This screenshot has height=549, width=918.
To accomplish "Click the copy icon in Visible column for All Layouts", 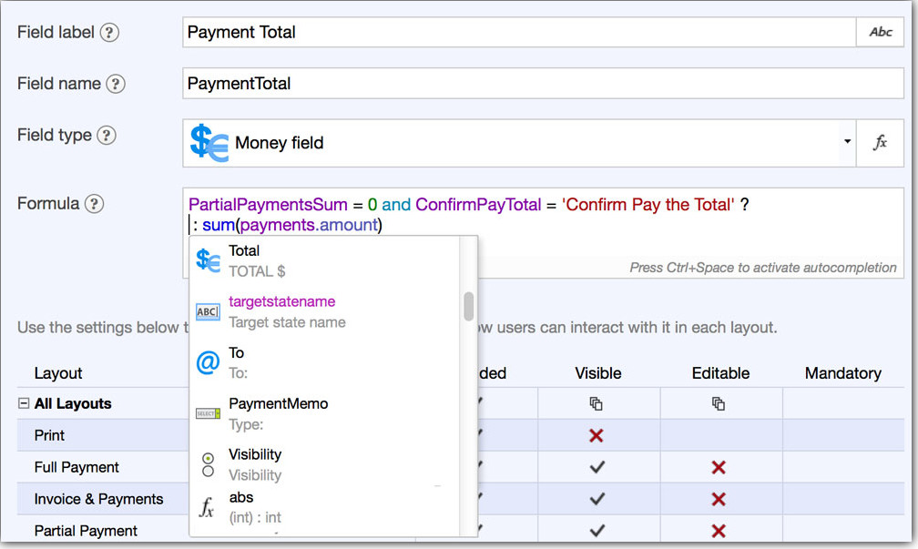I will pos(597,403).
